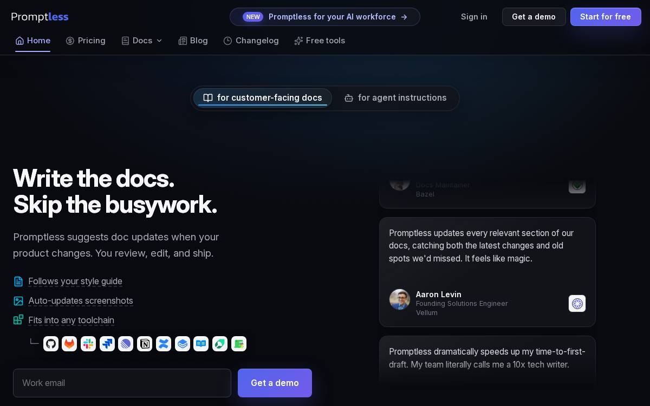Image resolution: width=650 pixels, height=406 pixels.
Task: Click Aaron Levin's avatar photo
Action: 400,299
